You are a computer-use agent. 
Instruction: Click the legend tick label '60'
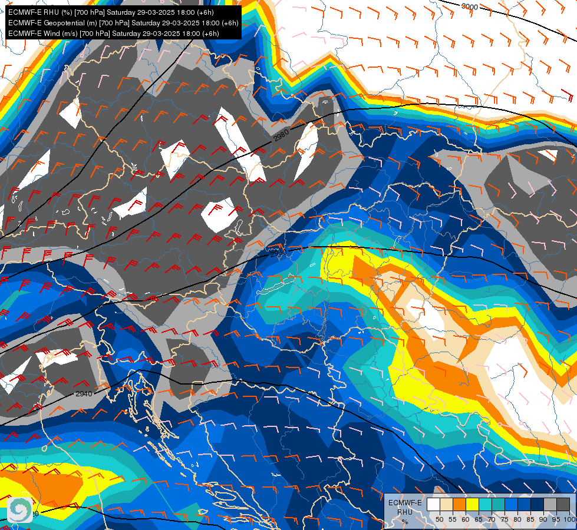pos(466,519)
